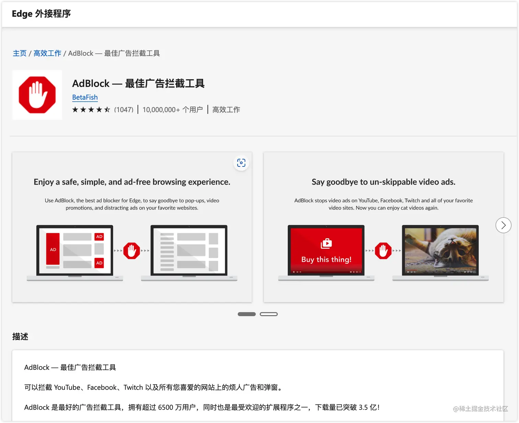Click the star rating icons
Screen dimensions: 519x423
tap(91, 110)
